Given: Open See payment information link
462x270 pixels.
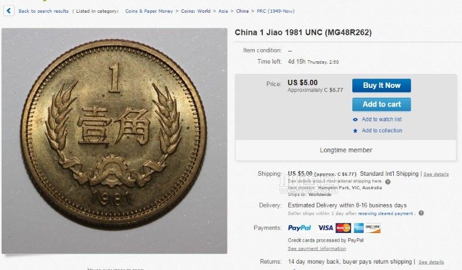Looking at the screenshot, I should tap(316, 249).
